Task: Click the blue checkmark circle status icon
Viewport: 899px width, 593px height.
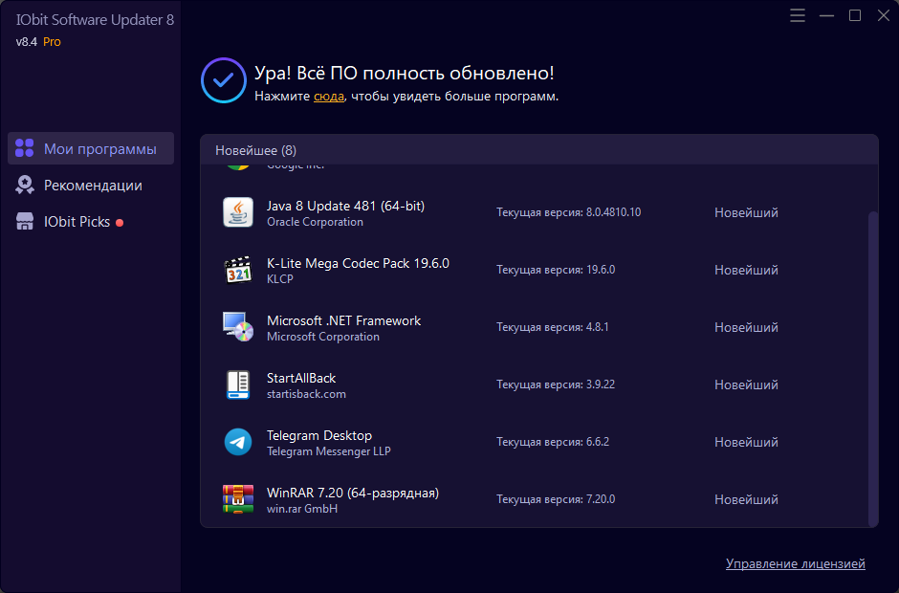Action: [224, 80]
